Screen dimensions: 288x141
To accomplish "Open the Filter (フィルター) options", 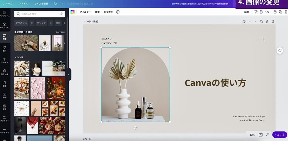I will [x=85, y=12].
